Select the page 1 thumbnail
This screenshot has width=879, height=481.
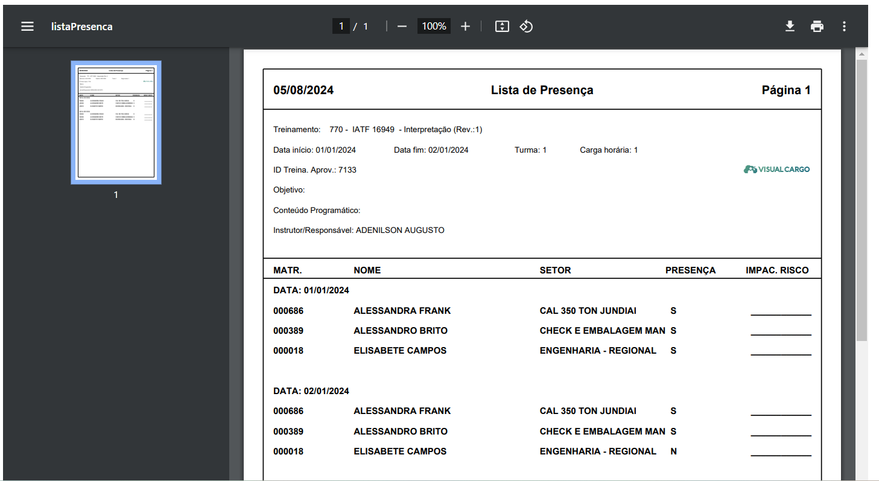point(116,122)
